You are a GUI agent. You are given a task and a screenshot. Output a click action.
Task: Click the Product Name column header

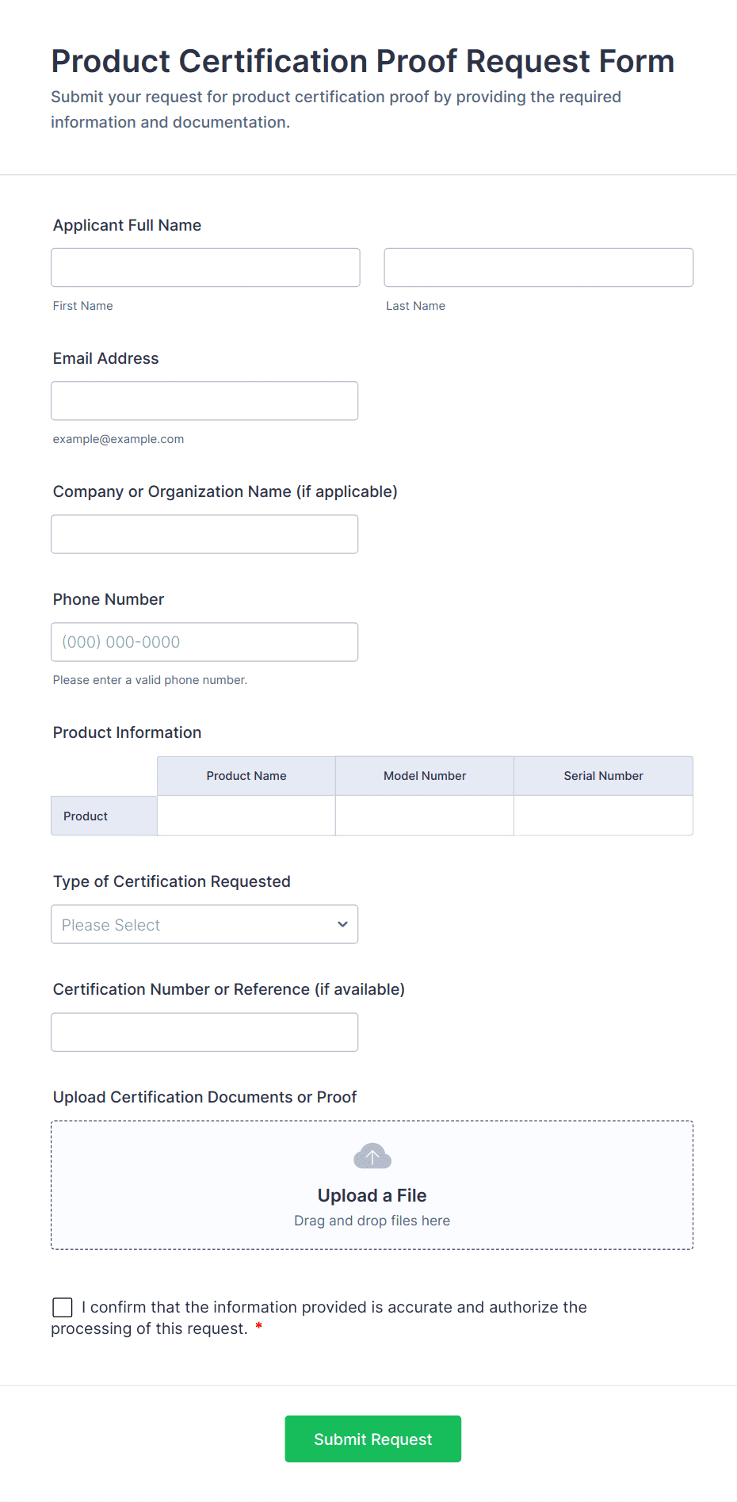pos(246,776)
